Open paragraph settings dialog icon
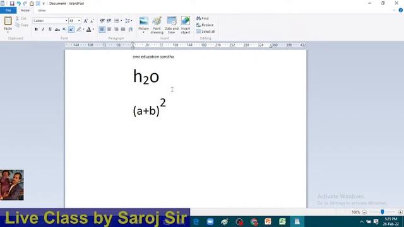The height and width of the screenshot is (227, 404). click(x=131, y=30)
